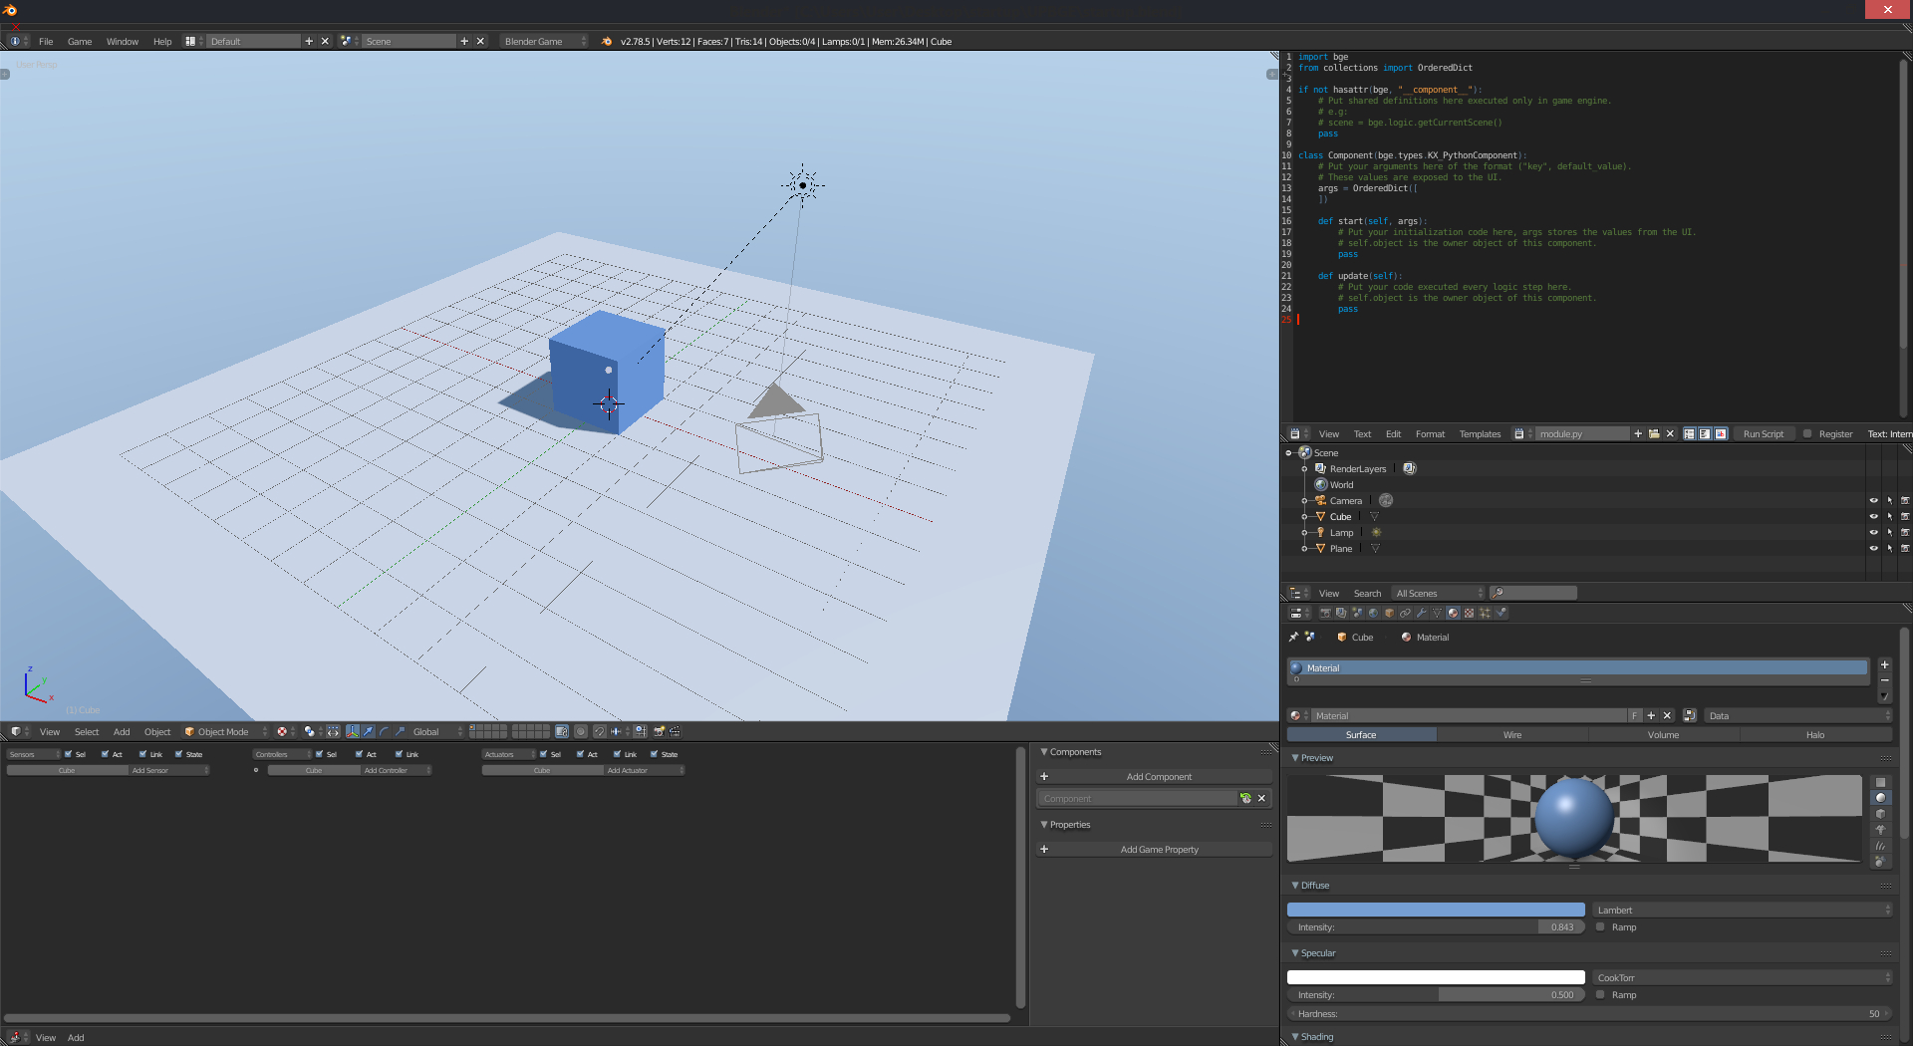Open the Render properties tab icon
1913x1046 pixels.
click(1326, 613)
